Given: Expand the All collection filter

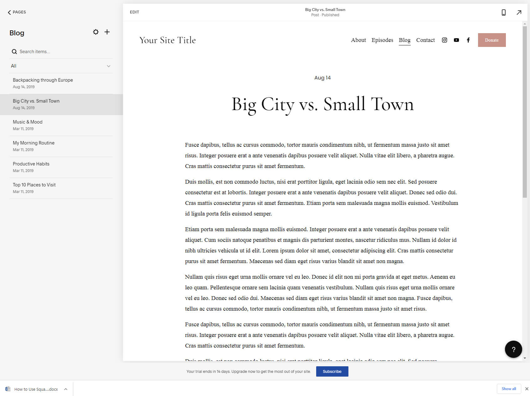Looking at the screenshot, I should (109, 66).
